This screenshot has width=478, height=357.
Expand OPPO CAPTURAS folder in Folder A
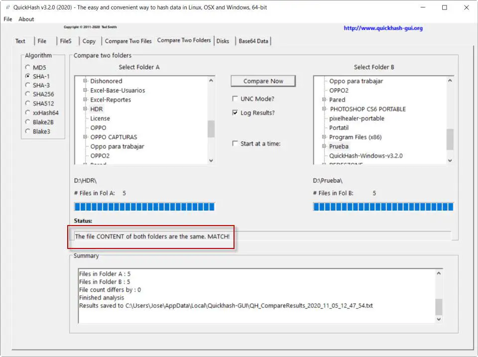(x=85, y=137)
